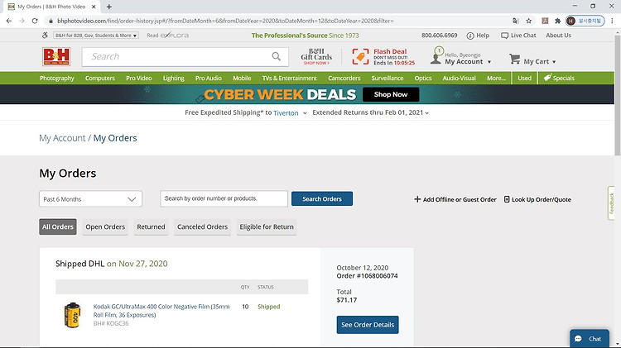Close the My Orders browser tab
Screen dimensions: 621x348
[x=94, y=7]
